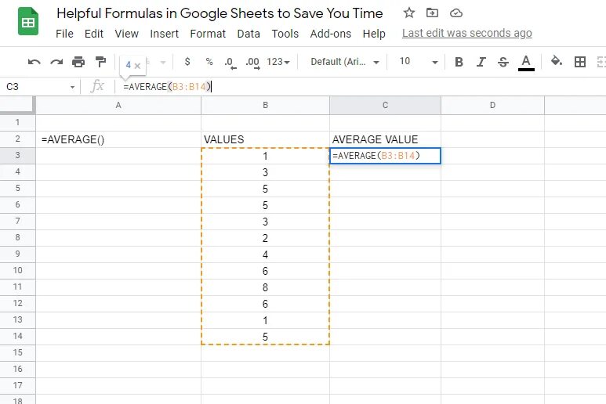Click the Redo arrow icon
This screenshot has height=404, width=606.
(x=56, y=62)
